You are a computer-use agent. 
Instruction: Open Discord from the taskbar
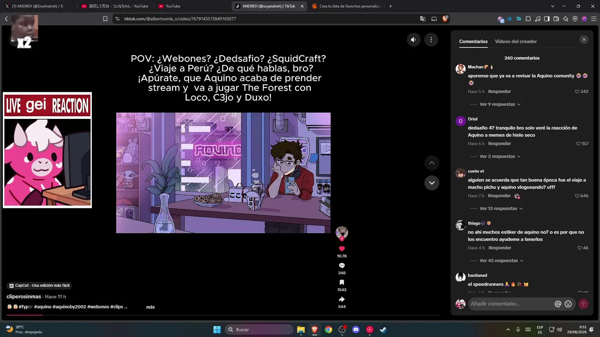pyautogui.click(x=356, y=330)
